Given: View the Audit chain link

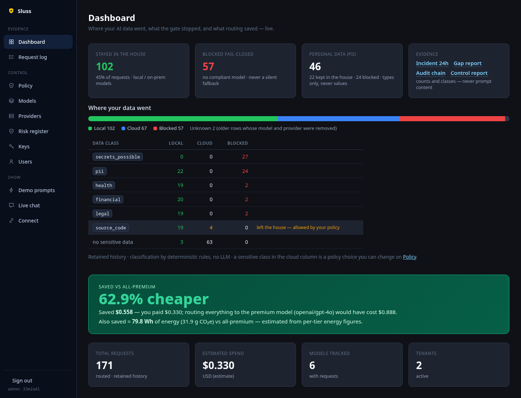Looking at the screenshot, I should [431, 73].
